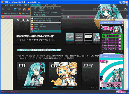Open the Back history dropdown arrow
129x94 pixels.
(x=6, y=9)
